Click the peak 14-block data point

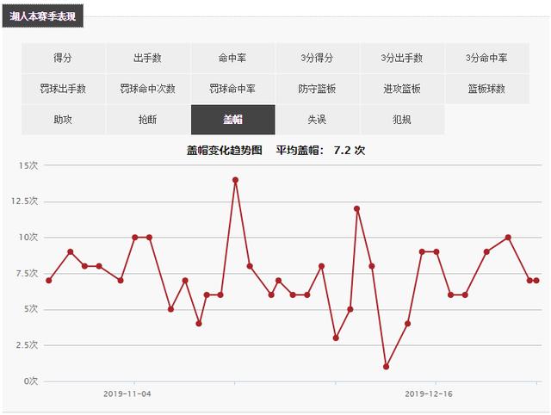(x=235, y=180)
